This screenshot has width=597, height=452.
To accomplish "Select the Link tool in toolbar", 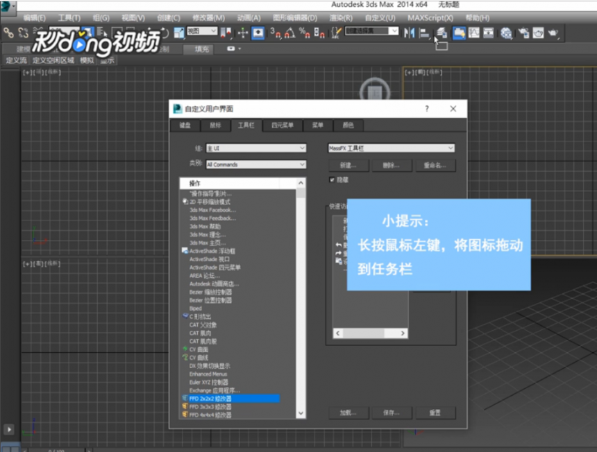I will (x=8, y=33).
